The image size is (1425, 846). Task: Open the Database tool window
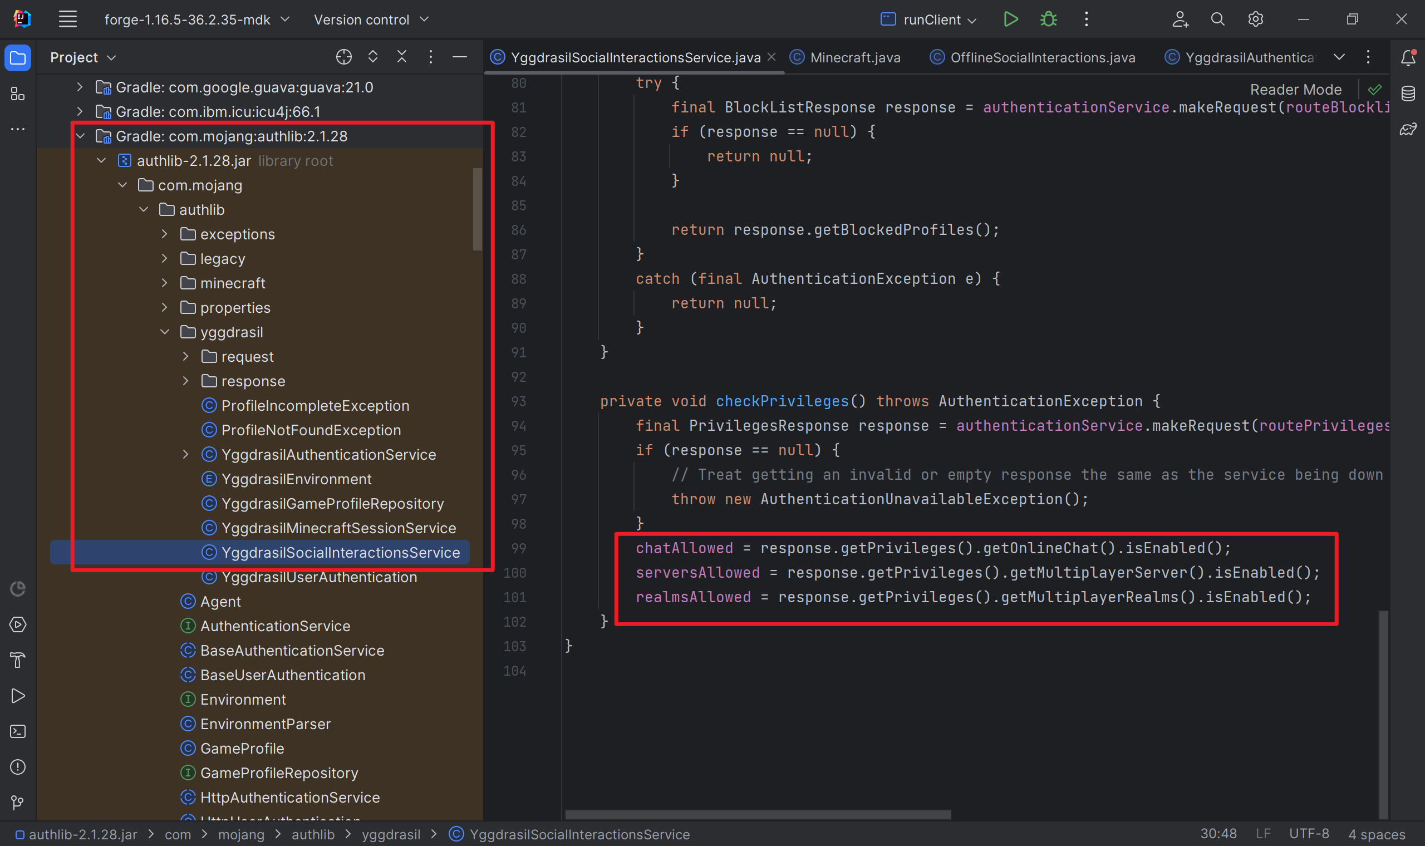(x=1408, y=94)
